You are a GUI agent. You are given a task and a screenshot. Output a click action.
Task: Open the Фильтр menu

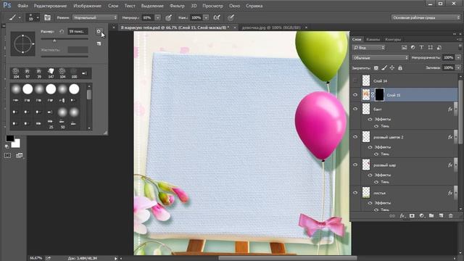point(177,6)
